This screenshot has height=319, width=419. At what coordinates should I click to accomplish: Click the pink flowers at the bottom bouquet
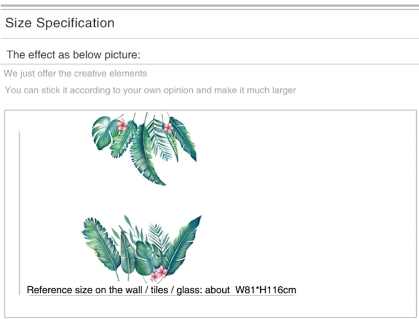[159, 273]
